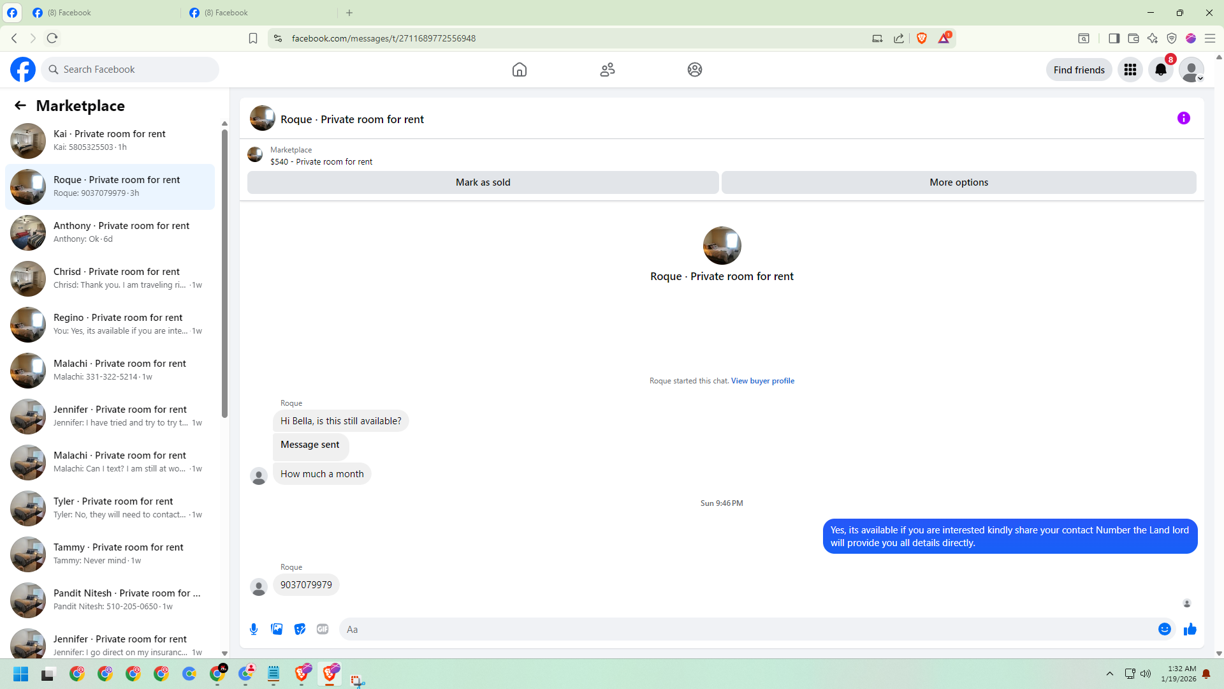The image size is (1224, 689).
Task: Open the Leo AI sparkle icon
Action: coord(1153,38)
